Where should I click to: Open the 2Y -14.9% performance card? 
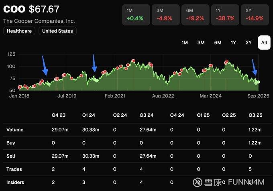pos(255,15)
